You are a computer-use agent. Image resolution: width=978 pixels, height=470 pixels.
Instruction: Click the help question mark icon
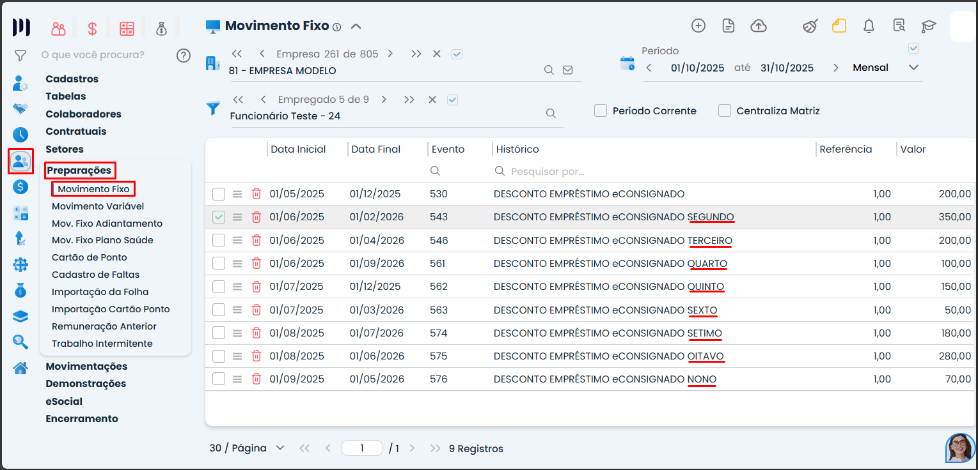(184, 56)
